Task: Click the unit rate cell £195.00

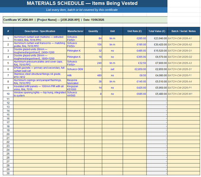Action: (135, 45)
